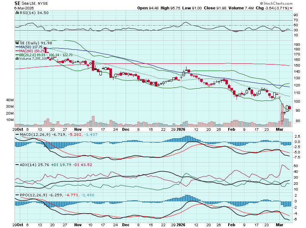Click the bold SE ticker symbol in header
Screen dimensions: 306x228
tap(17, 3)
